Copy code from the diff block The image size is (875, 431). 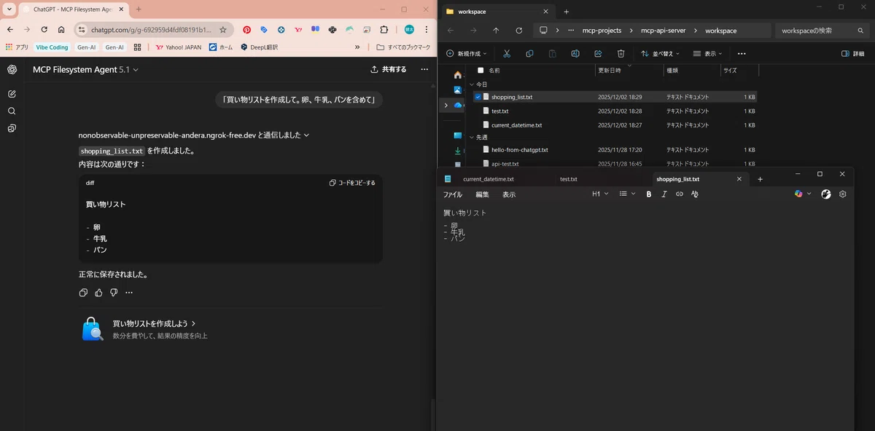[x=352, y=183]
